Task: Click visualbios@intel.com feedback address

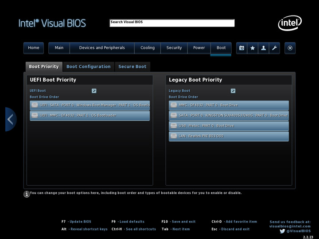Action: 290,226
